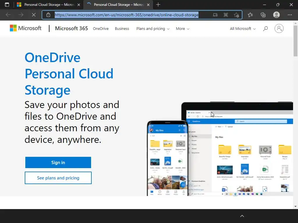Open the browser profile avatar

point(276,15)
